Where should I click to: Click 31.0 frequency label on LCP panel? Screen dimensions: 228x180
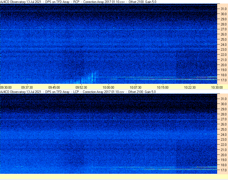point(224,99)
